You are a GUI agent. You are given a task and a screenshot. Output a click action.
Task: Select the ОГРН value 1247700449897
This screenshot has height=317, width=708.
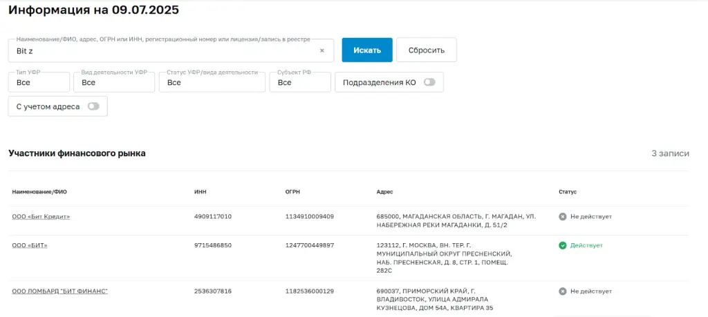310,245
